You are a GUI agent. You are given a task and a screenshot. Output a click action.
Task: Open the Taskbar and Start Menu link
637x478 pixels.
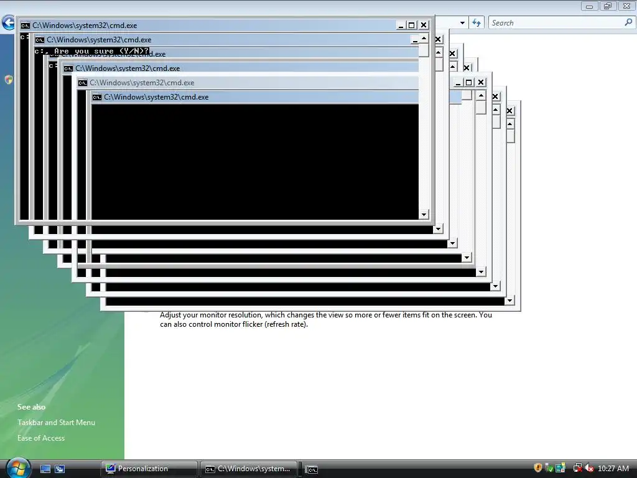(x=56, y=423)
